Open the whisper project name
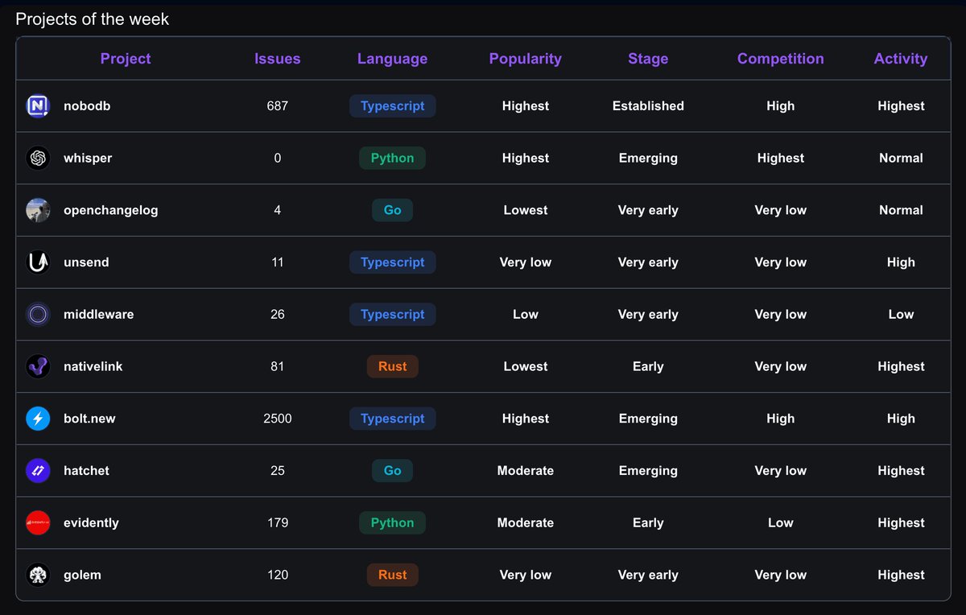966x615 pixels. tap(88, 159)
